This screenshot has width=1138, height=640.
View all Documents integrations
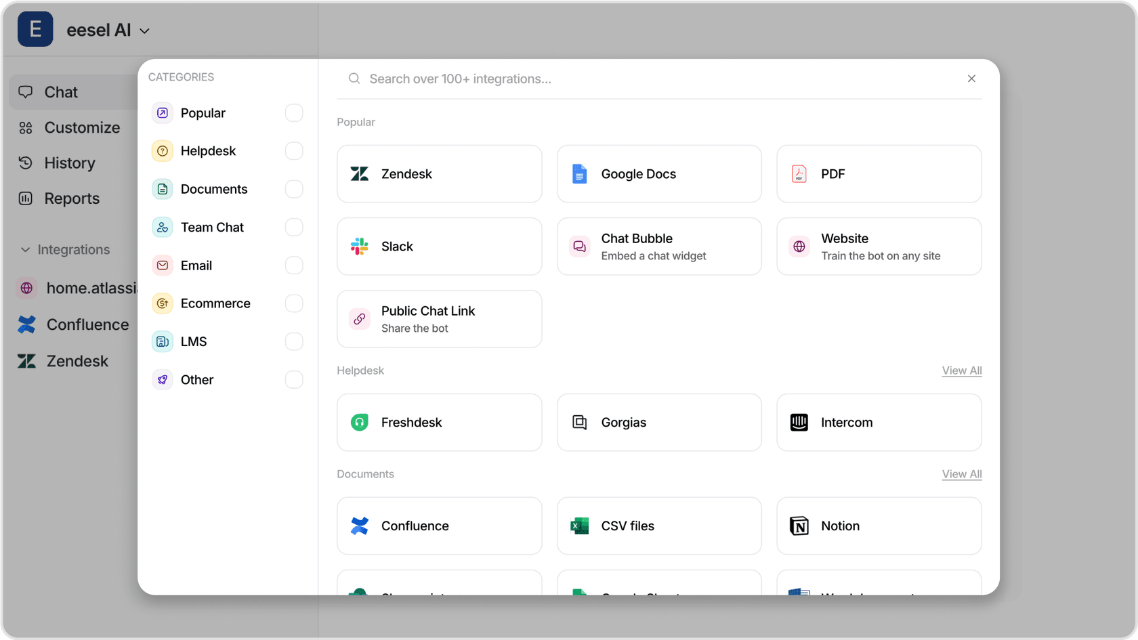[x=962, y=474]
